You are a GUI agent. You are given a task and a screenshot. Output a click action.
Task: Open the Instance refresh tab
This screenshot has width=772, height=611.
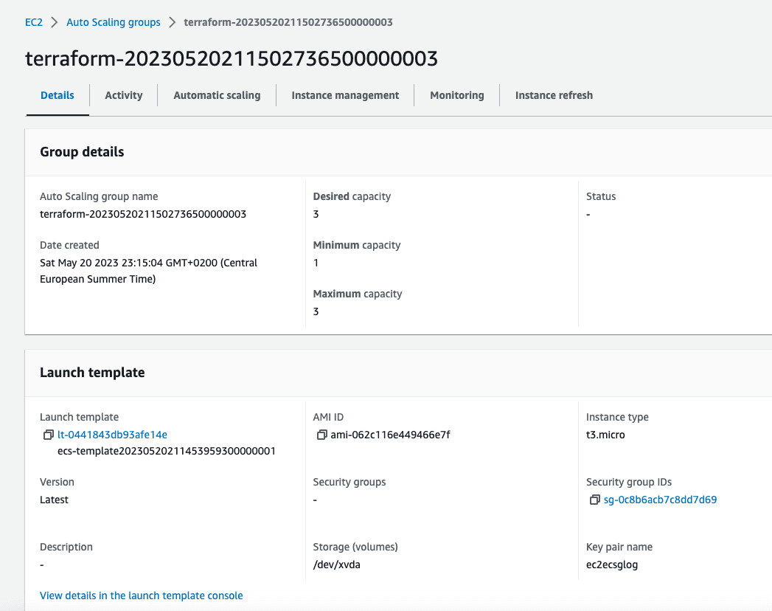[x=554, y=95]
